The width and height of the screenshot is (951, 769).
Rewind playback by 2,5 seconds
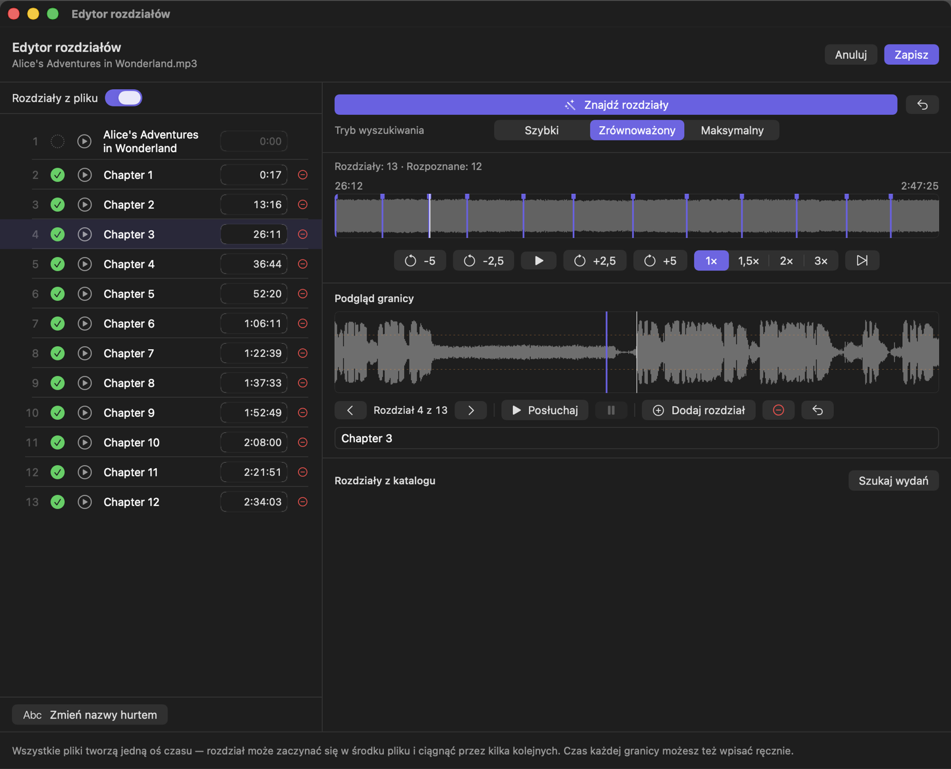pyautogui.click(x=484, y=260)
